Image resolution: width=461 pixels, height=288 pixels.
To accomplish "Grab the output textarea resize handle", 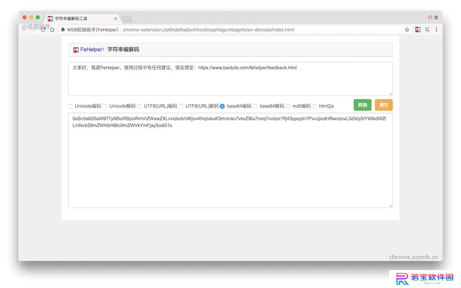I will click(390, 206).
